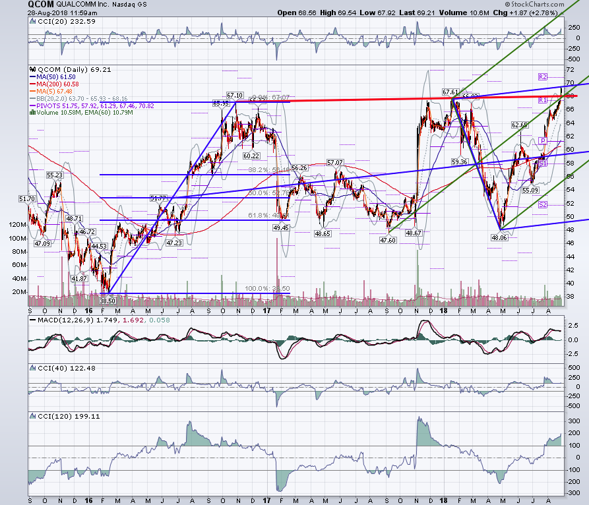The width and height of the screenshot is (589, 505).
Task: Click the 67.10 peak price label
Action: pos(235,96)
